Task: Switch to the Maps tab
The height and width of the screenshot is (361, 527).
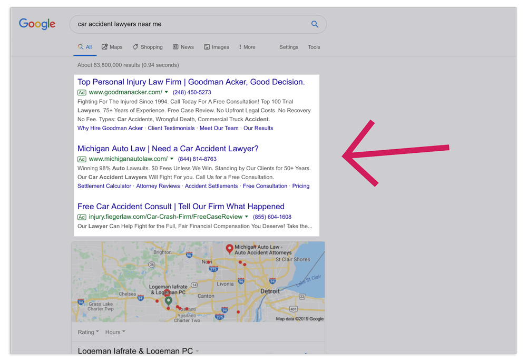Action: coord(112,47)
